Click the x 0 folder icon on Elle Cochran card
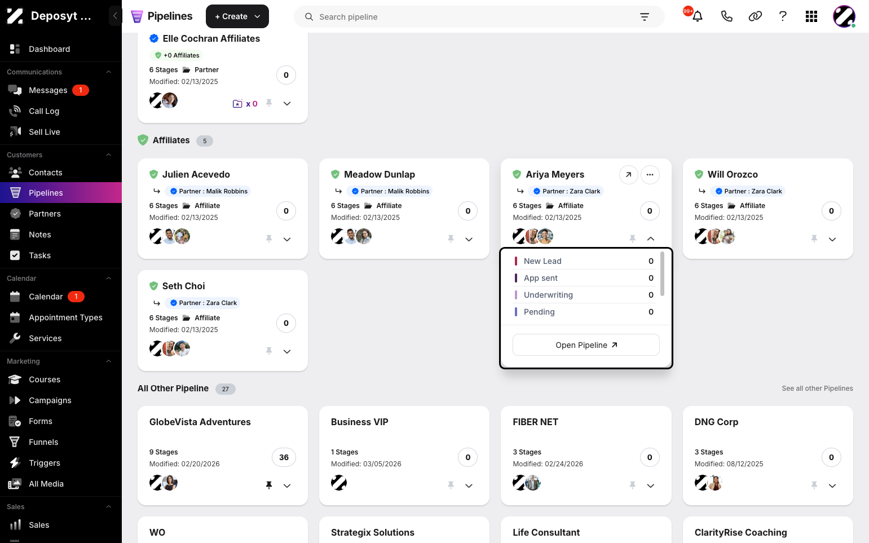Image resolution: width=869 pixels, height=543 pixels. [245, 104]
